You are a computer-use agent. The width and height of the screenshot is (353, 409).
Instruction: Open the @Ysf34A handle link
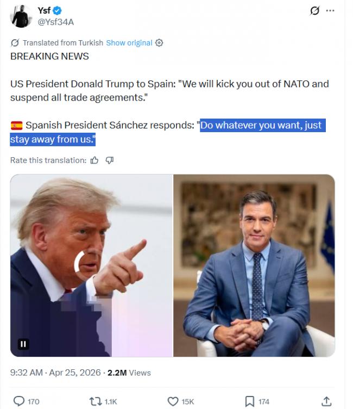[x=56, y=22]
